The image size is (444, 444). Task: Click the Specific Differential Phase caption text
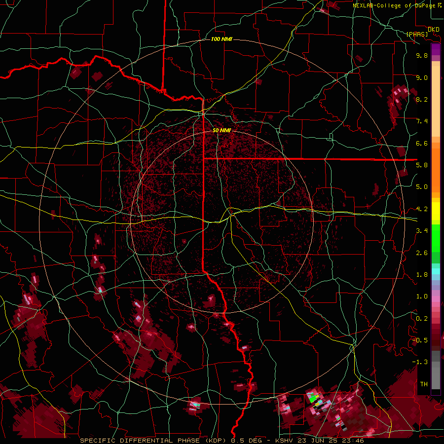pyautogui.click(x=222, y=441)
